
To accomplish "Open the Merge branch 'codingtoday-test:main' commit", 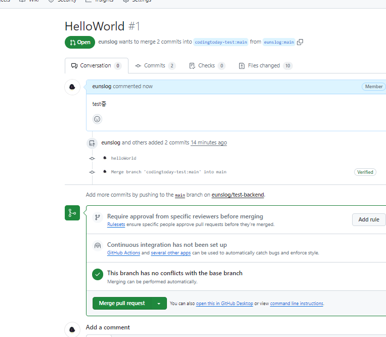I will point(168,172).
